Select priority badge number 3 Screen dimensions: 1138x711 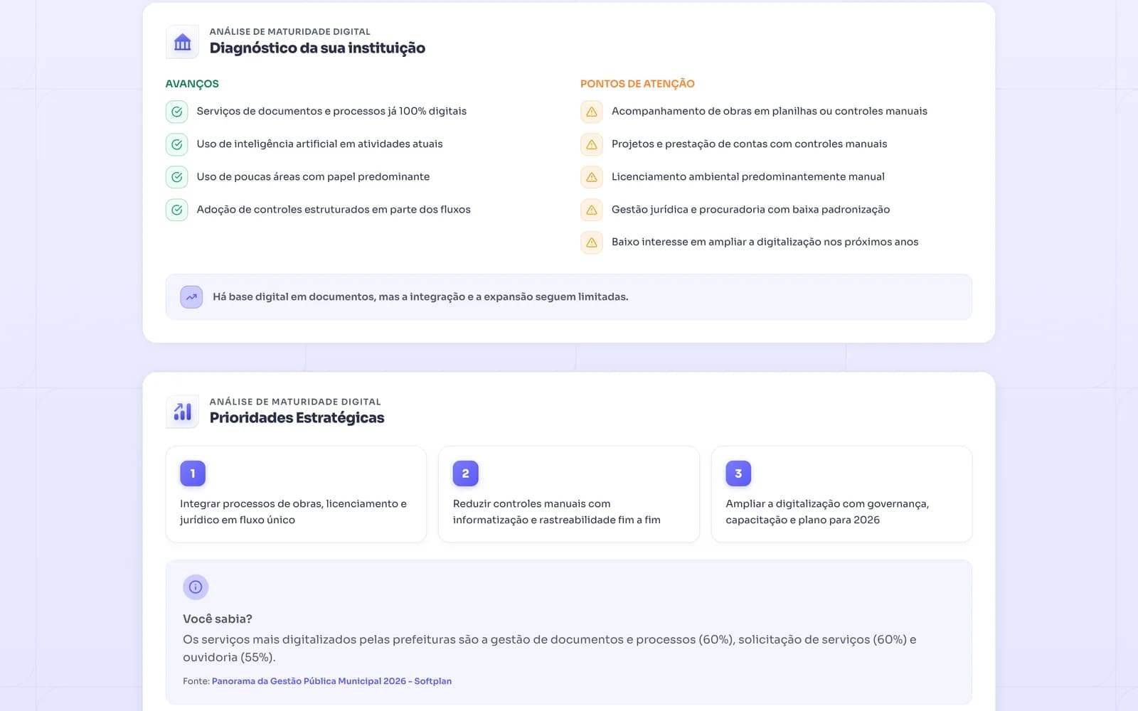[738, 474]
